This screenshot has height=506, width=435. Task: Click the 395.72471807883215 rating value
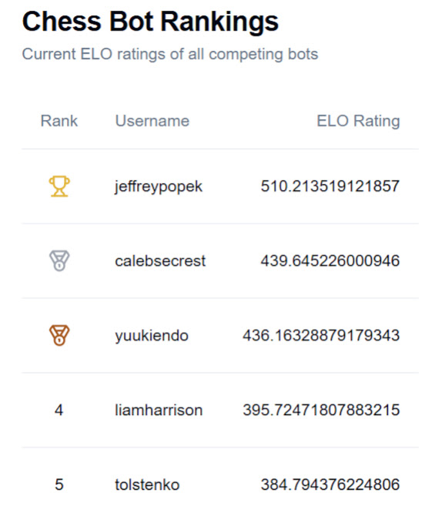coord(321,410)
